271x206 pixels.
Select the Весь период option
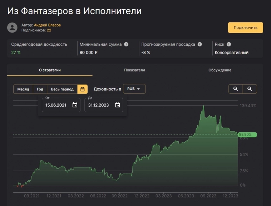tap(62, 89)
